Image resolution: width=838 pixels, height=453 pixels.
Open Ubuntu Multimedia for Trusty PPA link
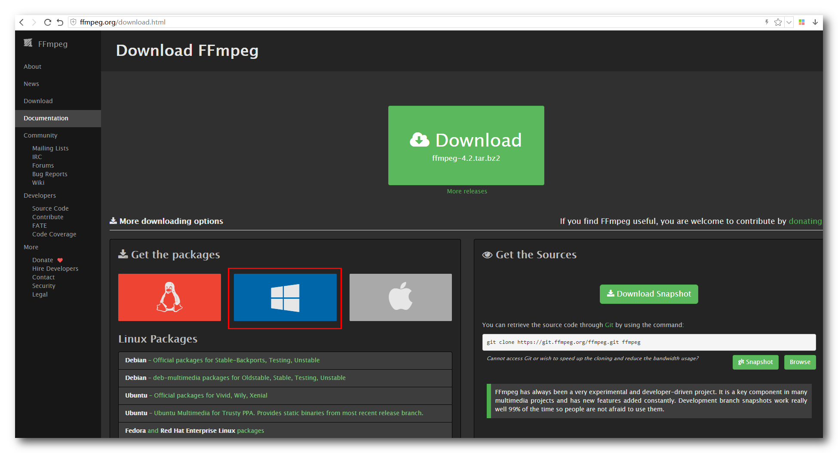coord(289,413)
